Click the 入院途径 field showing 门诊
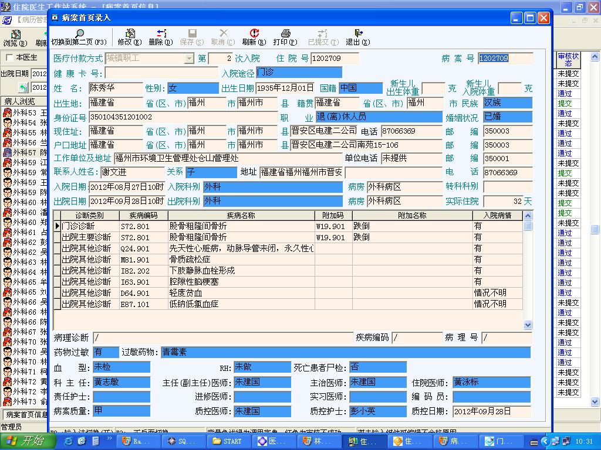601x450 pixels. (299, 72)
